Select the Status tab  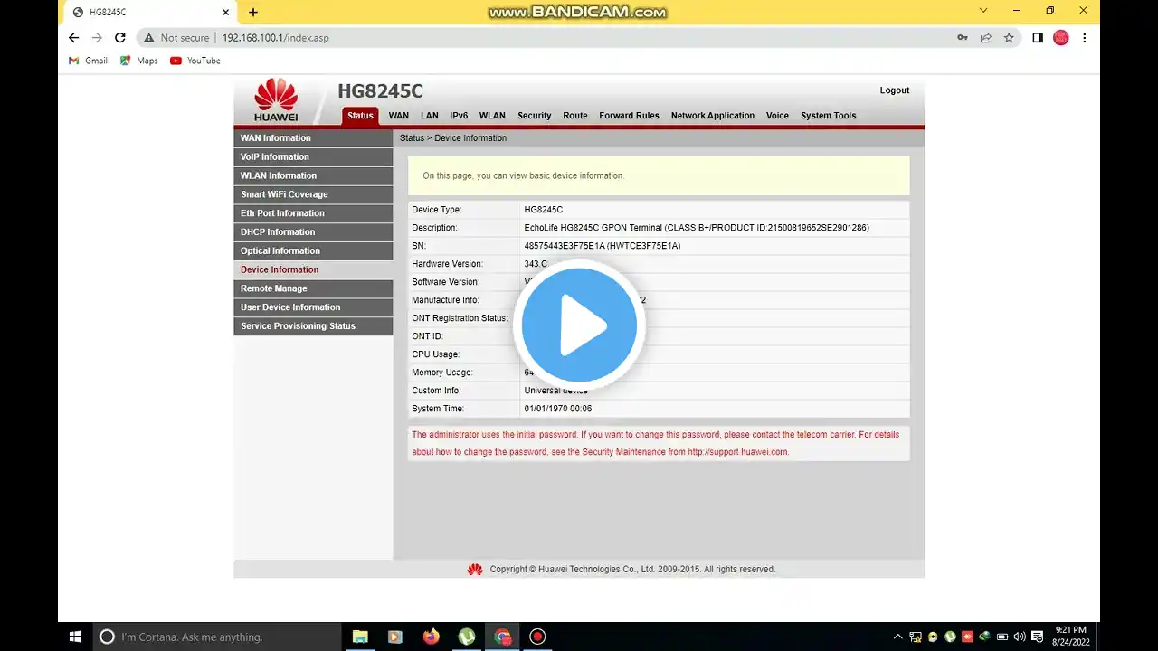[x=360, y=116]
